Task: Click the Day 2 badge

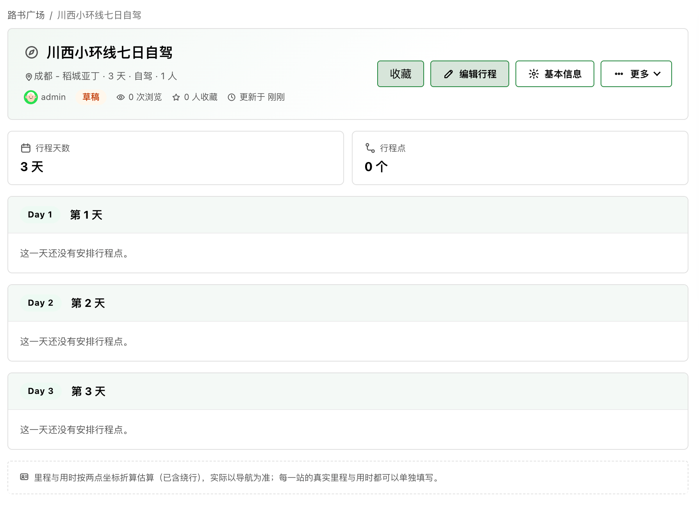Action: tap(41, 303)
